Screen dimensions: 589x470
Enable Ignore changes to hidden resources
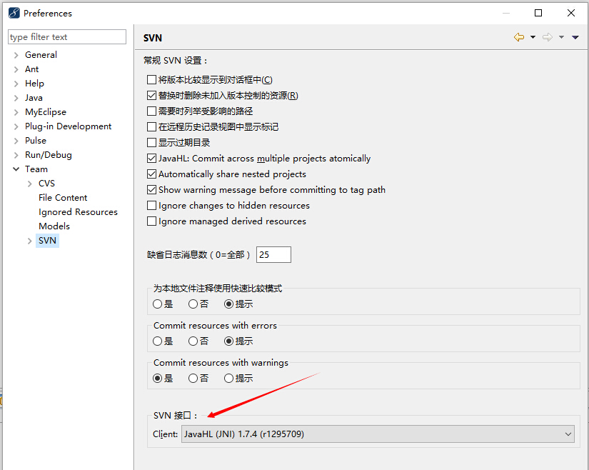(x=152, y=206)
